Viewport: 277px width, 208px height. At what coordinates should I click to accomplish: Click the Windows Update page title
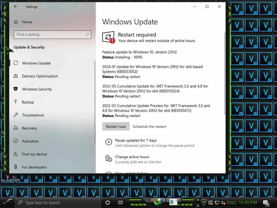click(x=130, y=22)
